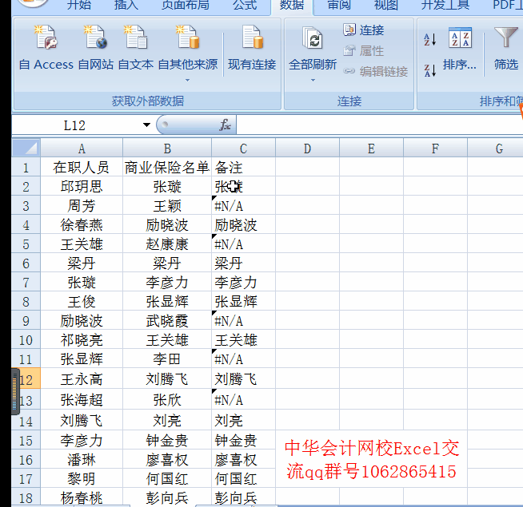Click cell B3 王颖
The height and width of the screenshot is (507, 523).
click(167, 205)
